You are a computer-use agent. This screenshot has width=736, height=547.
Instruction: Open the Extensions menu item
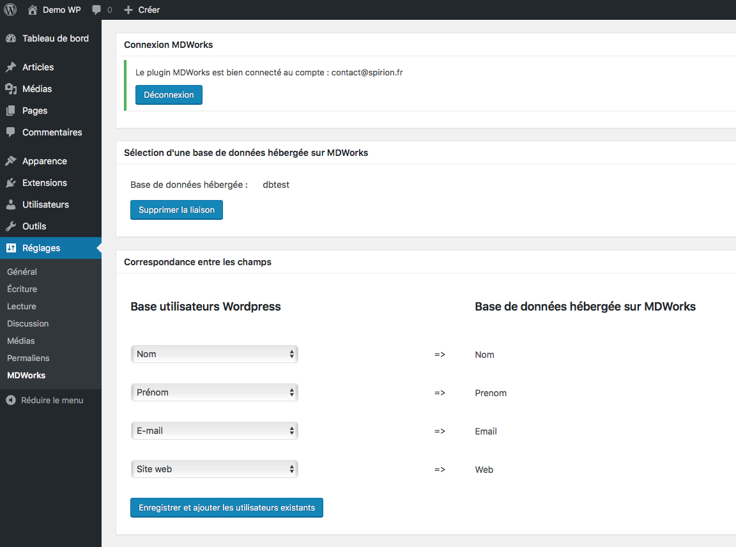[50, 183]
